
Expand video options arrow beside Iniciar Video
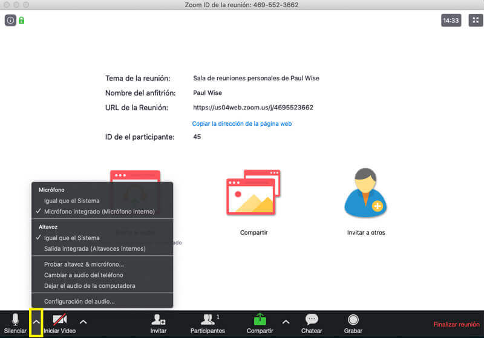pyautogui.click(x=83, y=322)
